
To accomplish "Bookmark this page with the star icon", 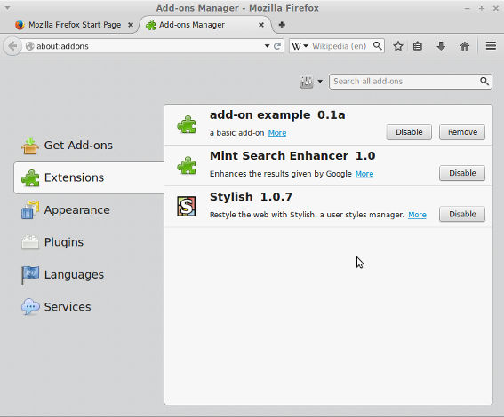I will point(398,46).
